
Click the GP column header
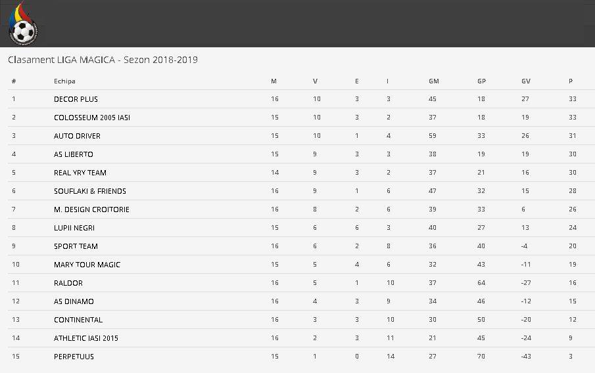click(x=481, y=81)
